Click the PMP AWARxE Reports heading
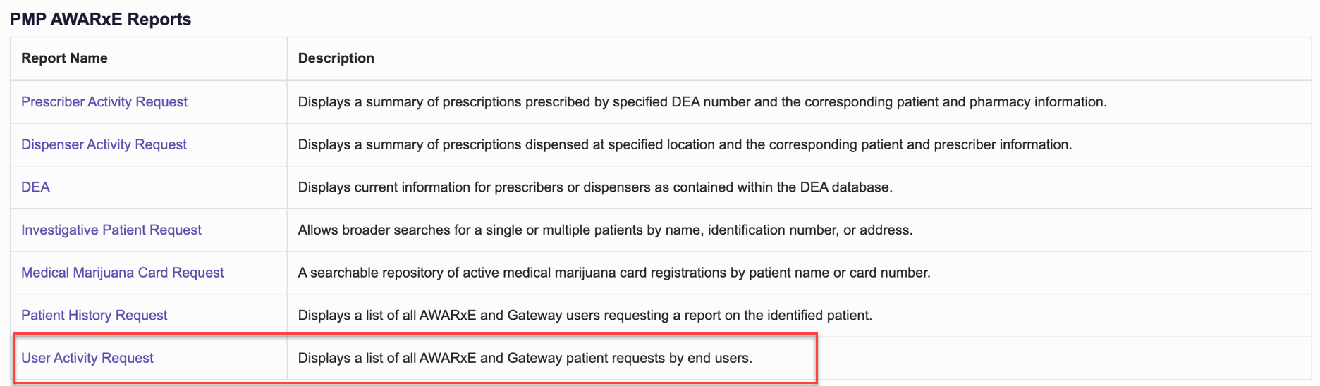Image resolution: width=1320 pixels, height=386 pixels. pyautogui.click(x=100, y=19)
